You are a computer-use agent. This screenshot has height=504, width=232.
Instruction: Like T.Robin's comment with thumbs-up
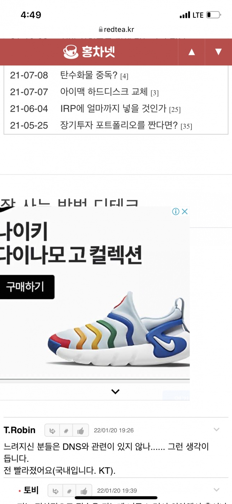coord(80,430)
